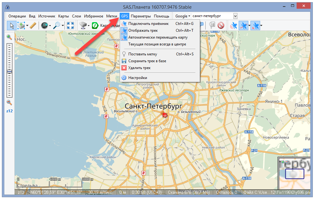Viewport: 315px width, 200px height.
Task: Click the zoom out magnifier below zoom slider
Action: tap(9, 102)
